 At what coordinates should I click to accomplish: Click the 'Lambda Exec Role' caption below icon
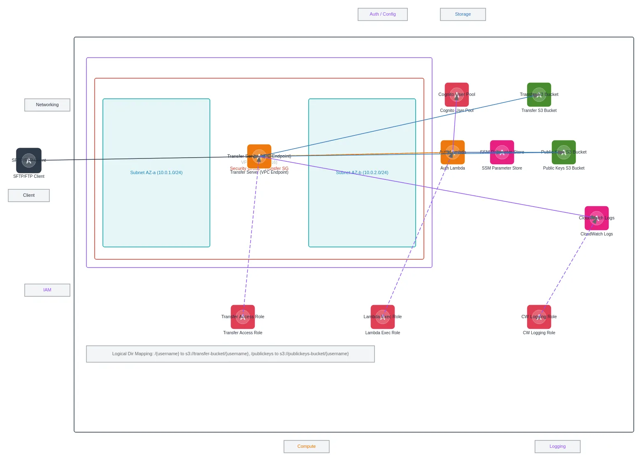tap(383, 333)
